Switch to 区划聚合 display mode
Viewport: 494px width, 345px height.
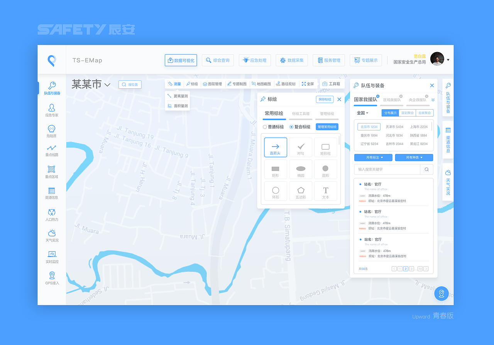point(407,113)
